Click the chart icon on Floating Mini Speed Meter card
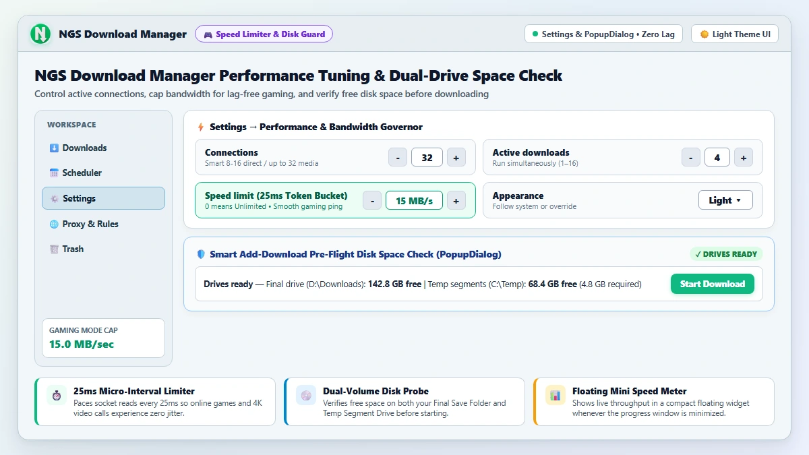 click(555, 396)
